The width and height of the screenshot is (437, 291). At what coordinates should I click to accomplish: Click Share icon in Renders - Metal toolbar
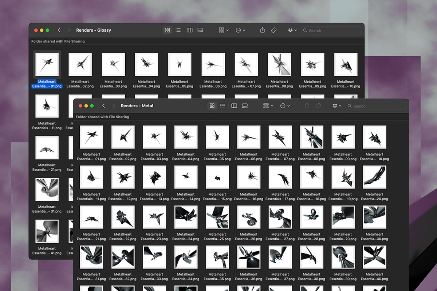pos(307,106)
